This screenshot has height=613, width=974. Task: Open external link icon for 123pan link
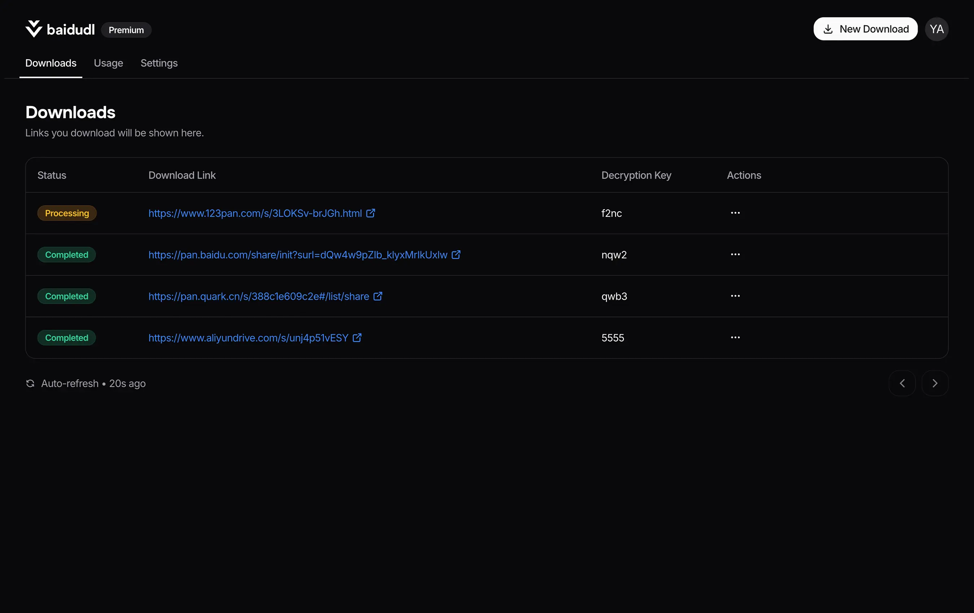(370, 213)
